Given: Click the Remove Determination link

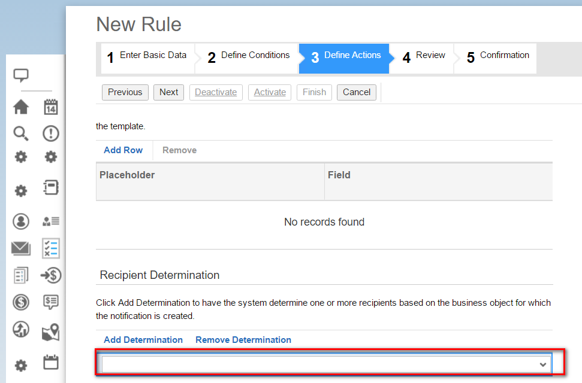Looking at the screenshot, I should click(243, 340).
